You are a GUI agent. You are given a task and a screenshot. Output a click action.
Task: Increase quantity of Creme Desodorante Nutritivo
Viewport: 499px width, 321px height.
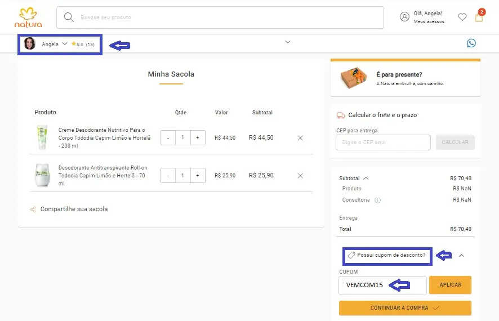point(198,138)
